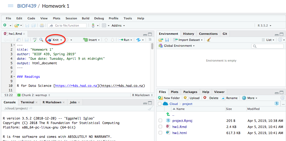286x141 pixels.
Task: Expand the Insert chunk dropdown
Action: [91, 40]
